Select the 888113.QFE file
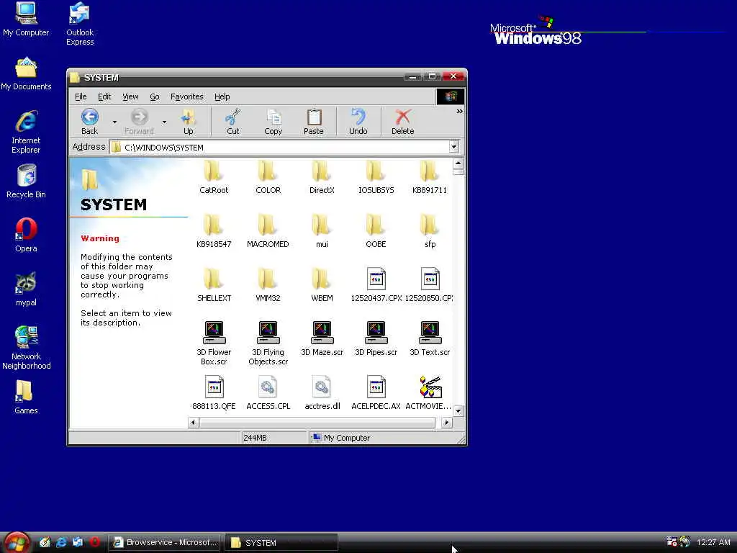This screenshot has height=553, width=737. [214, 393]
